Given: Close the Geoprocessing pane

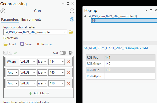Looking at the screenshot, I should [x=73, y=4].
